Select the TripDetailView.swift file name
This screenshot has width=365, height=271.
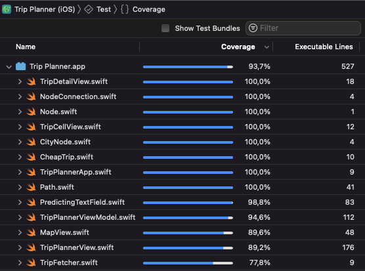tap(74, 81)
